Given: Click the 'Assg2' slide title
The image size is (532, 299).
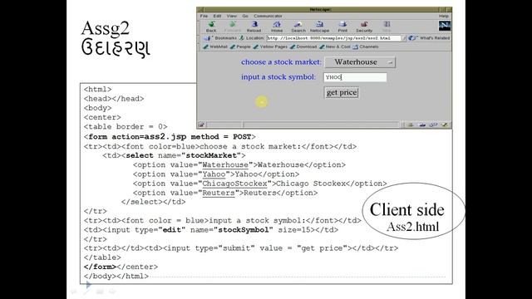Looking at the screenshot, I should [106, 29].
